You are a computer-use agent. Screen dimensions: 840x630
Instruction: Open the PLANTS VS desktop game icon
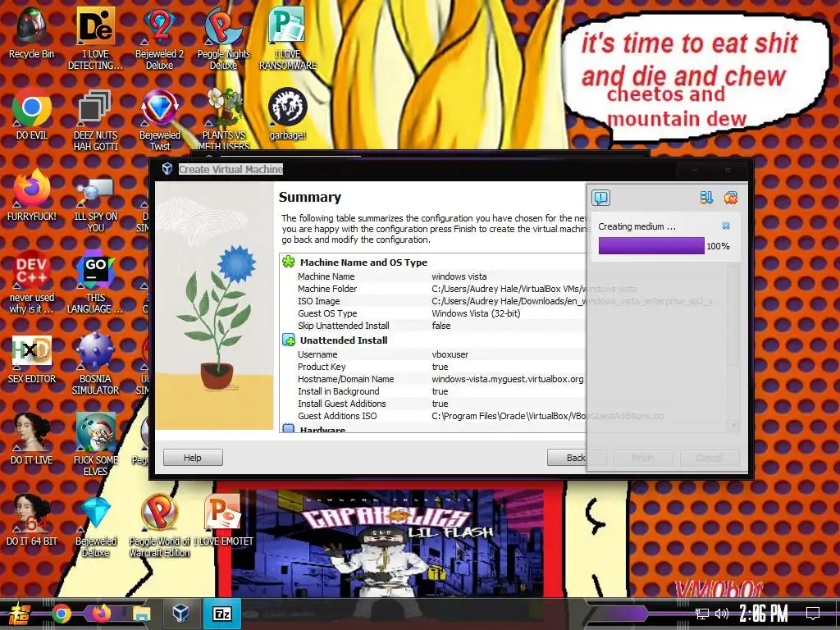[x=223, y=119]
